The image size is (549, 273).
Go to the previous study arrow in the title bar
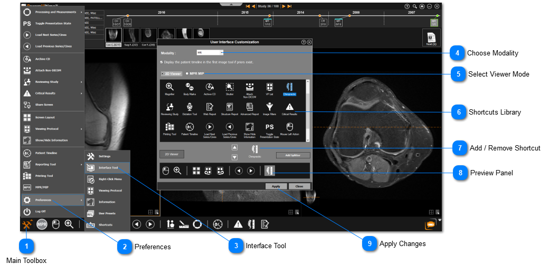click(253, 6)
